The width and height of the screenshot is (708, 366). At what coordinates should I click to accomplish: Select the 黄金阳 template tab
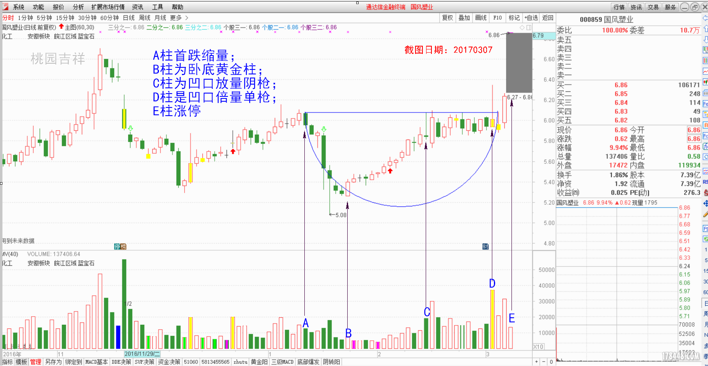pos(259,362)
